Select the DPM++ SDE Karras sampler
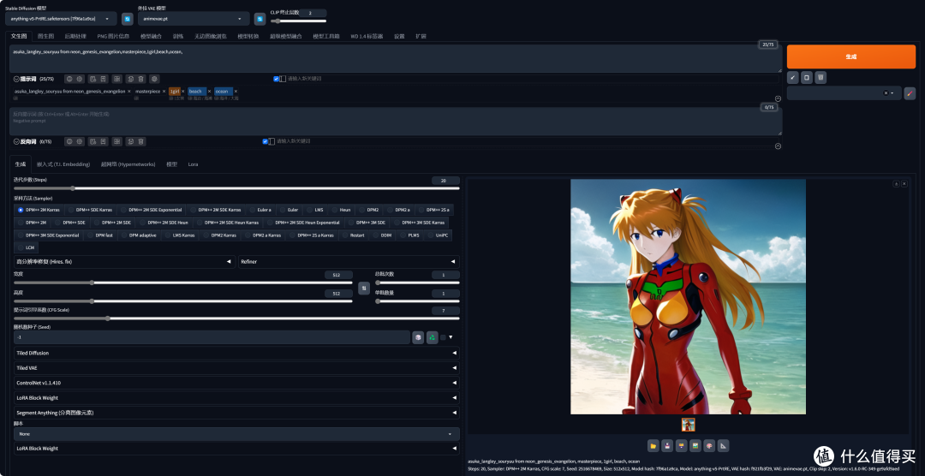 point(90,210)
